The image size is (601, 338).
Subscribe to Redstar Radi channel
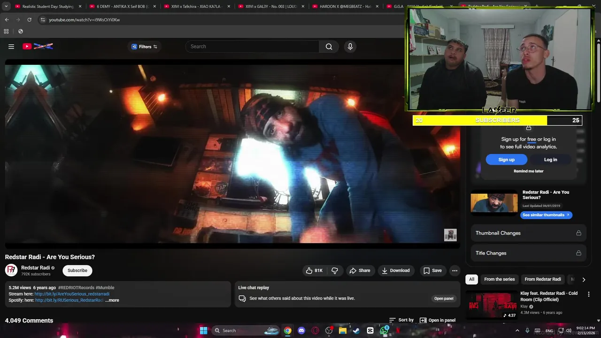(x=77, y=270)
